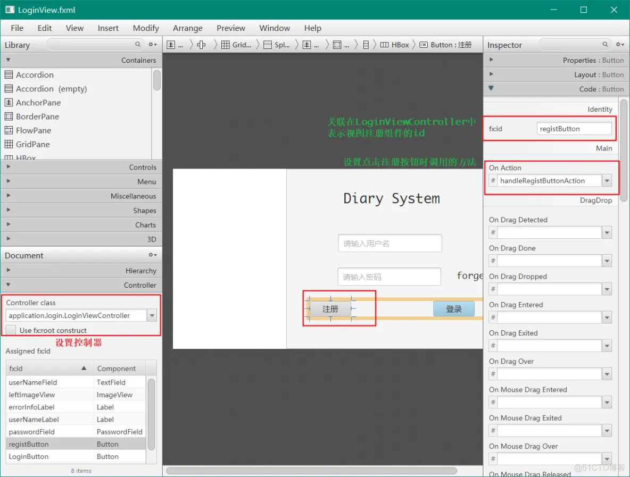Open the Edit menu
Image resolution: width=630 pixels, height=477 pixels.
[45, 28]
